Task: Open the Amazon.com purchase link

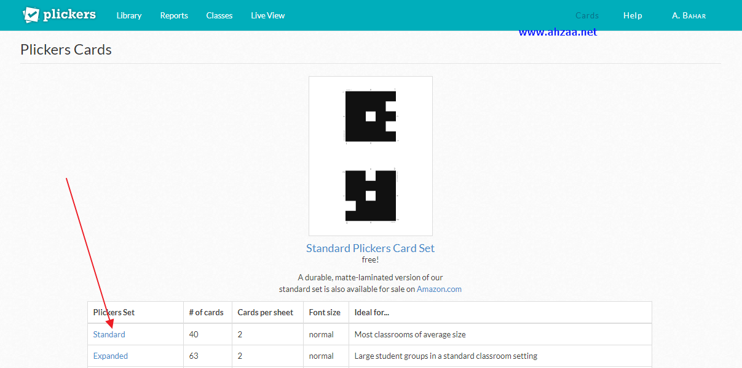Action: 438,289
